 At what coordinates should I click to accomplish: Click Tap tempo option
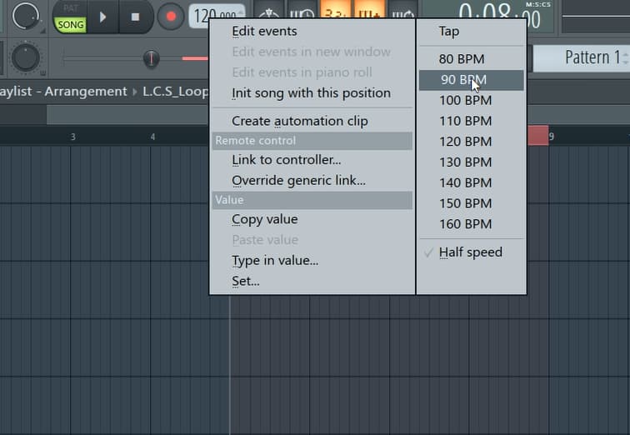tap(449, 32)
